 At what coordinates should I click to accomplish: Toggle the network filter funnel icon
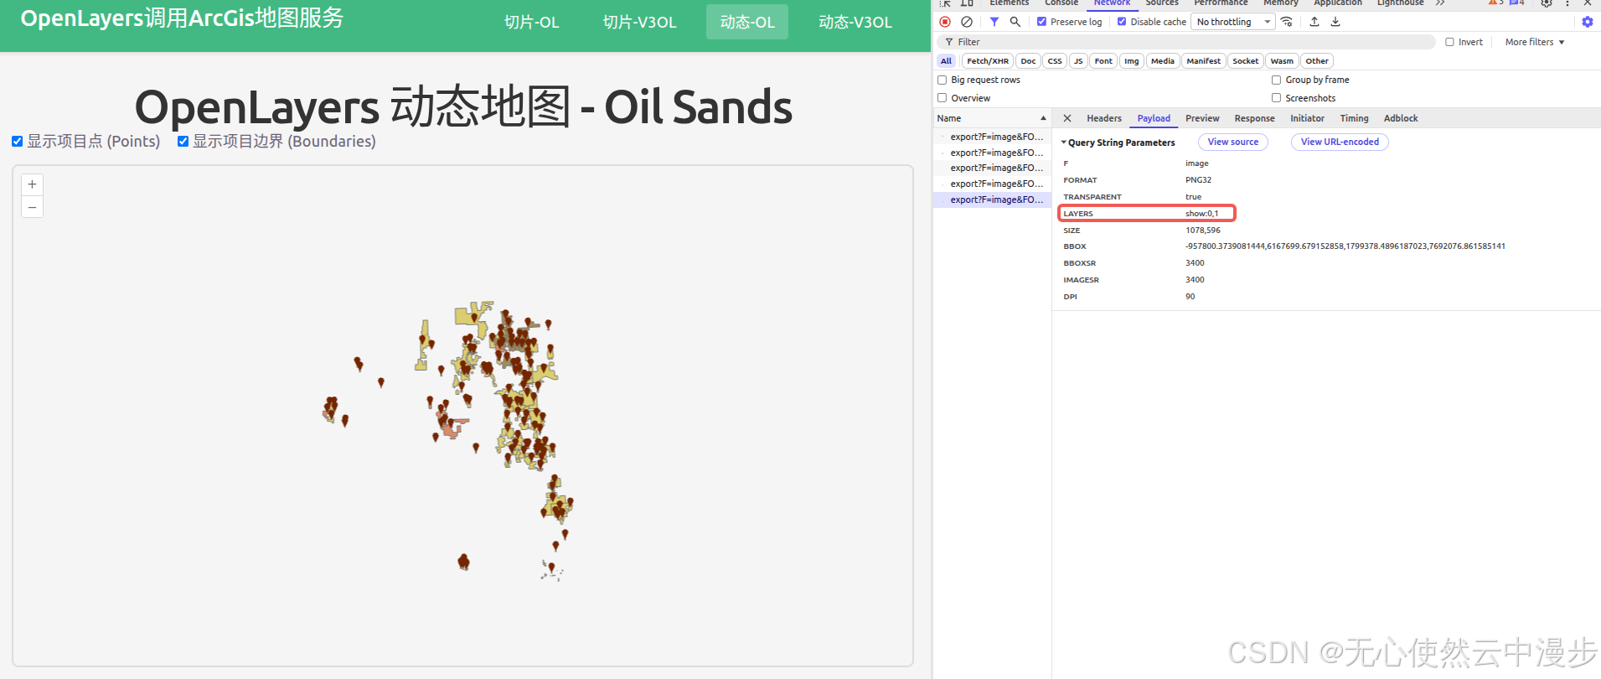click(994, 22)
